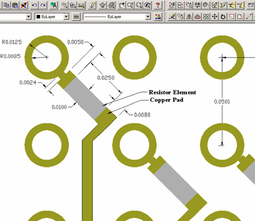Viewport: 255px width, 221px height.
Task: Open the UCS flyout icon
Action: 73,5
